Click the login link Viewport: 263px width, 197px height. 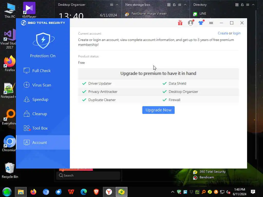pos(237,33)
